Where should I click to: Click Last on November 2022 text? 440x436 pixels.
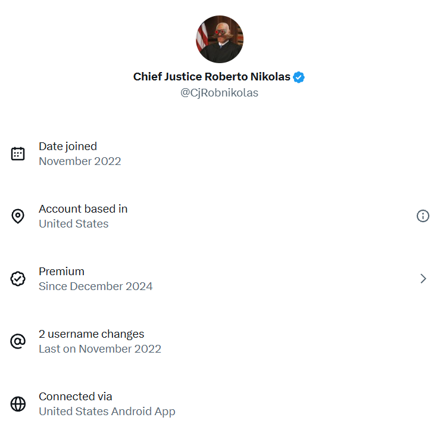[100, 349]
